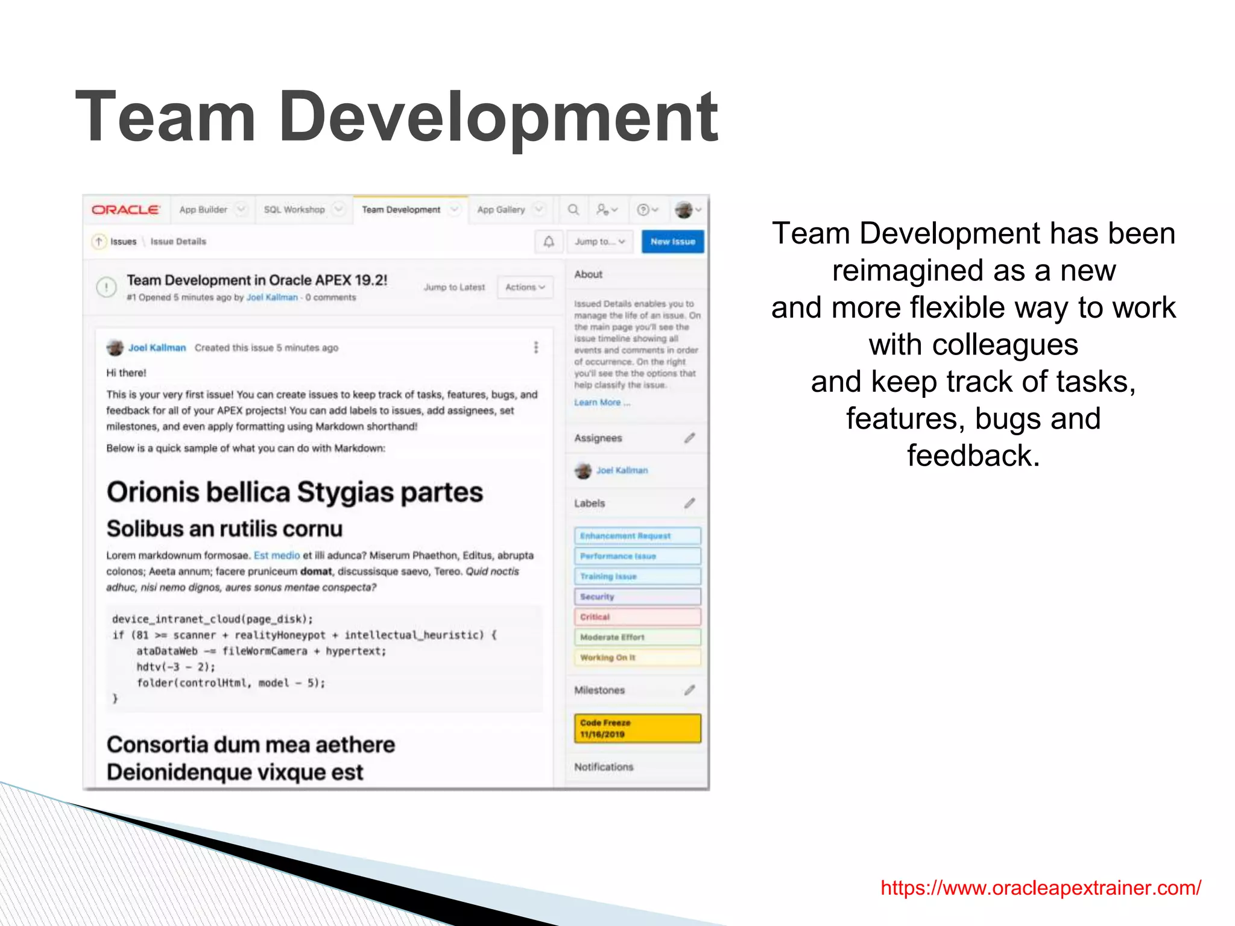This screenshot has height=926, width=1235.
Task: Click the '0 comments' text
Action: pyautogui.click(x=330, y=297)
